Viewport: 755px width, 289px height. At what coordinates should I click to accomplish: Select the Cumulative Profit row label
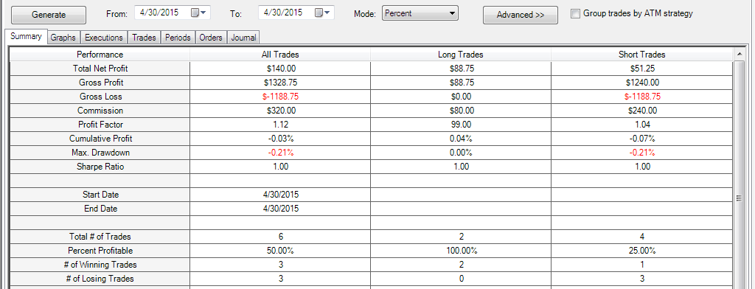click(x=100, y=139)
